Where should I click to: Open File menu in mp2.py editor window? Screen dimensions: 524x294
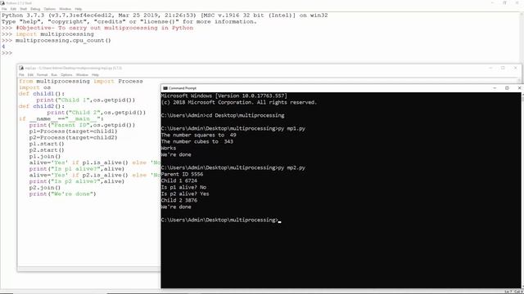[x=21, y=75]
